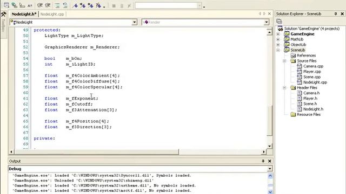
Task: Click the Increase Indent toolbar icon
Action: point(48,5)
